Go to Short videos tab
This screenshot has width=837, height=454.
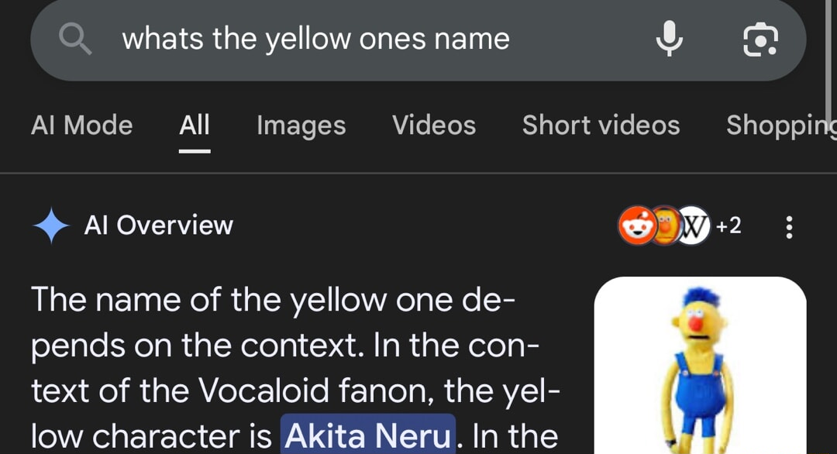601,126
